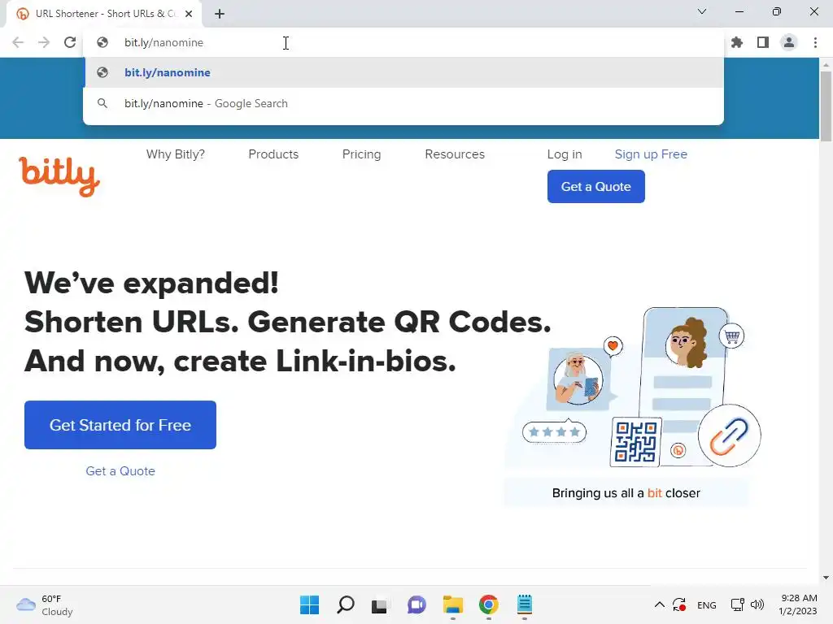The width and height of the screenshot is (833, 624).
Task: Open the ENG language switcher
Action: pos(707,605)
